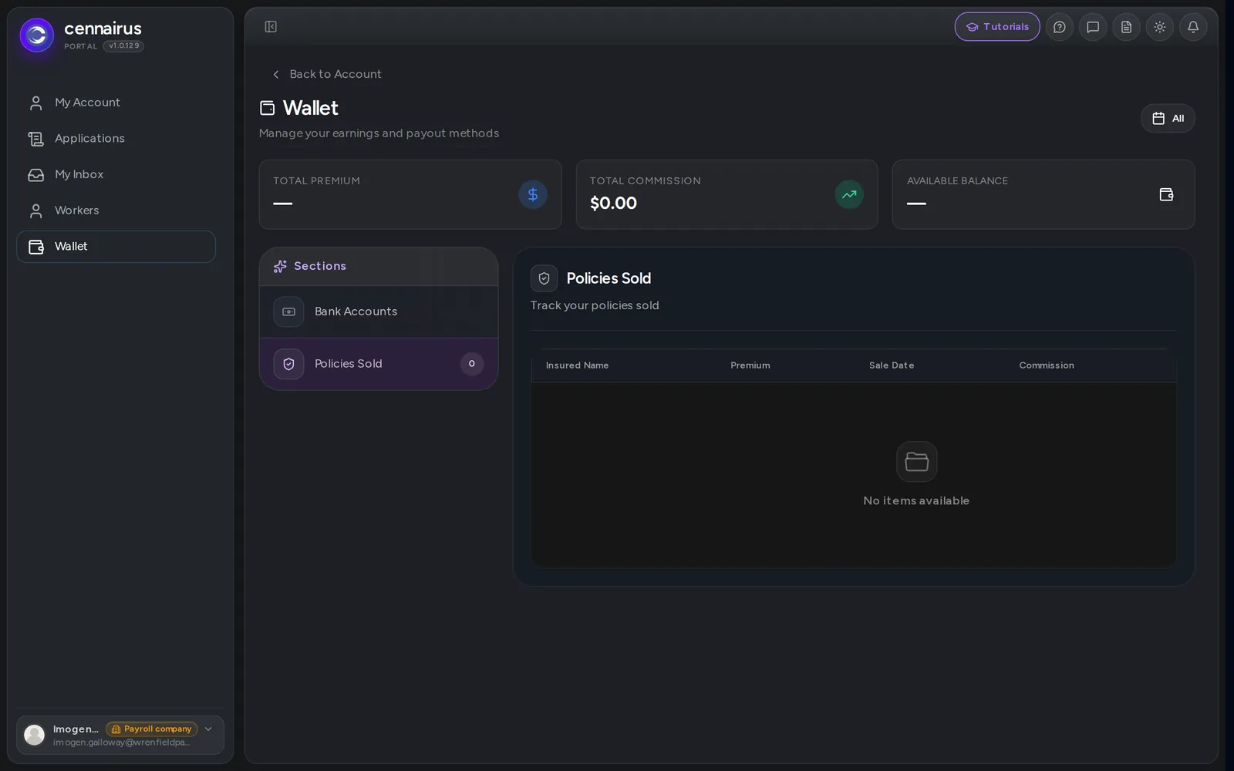This screenshot has height=771, width=1234.
Task: Click the No items available message
Action: pos(916,501)
